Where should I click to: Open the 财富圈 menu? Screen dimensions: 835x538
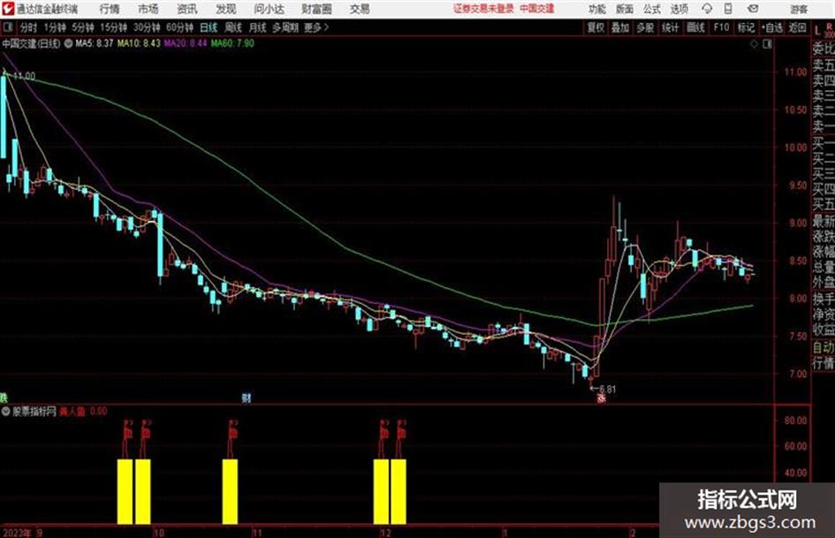[x=316, y=9]
